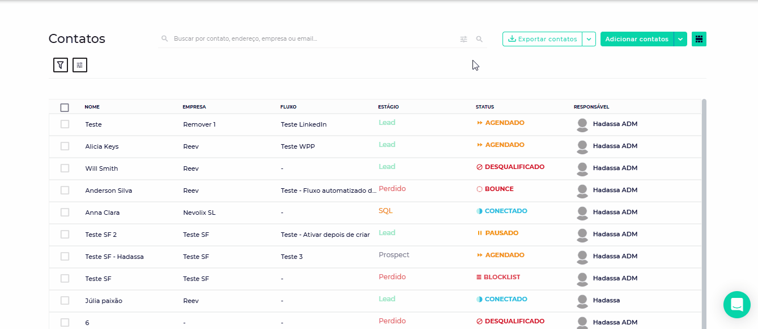Click the column settings sliders icon below title
Image resolution: width=758 pixels, height=329 pixels.
click(x=80, y=65)
